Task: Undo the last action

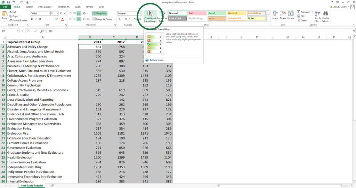Action: 14,2
